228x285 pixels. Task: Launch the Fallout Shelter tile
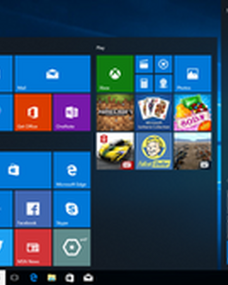point(154,151)
